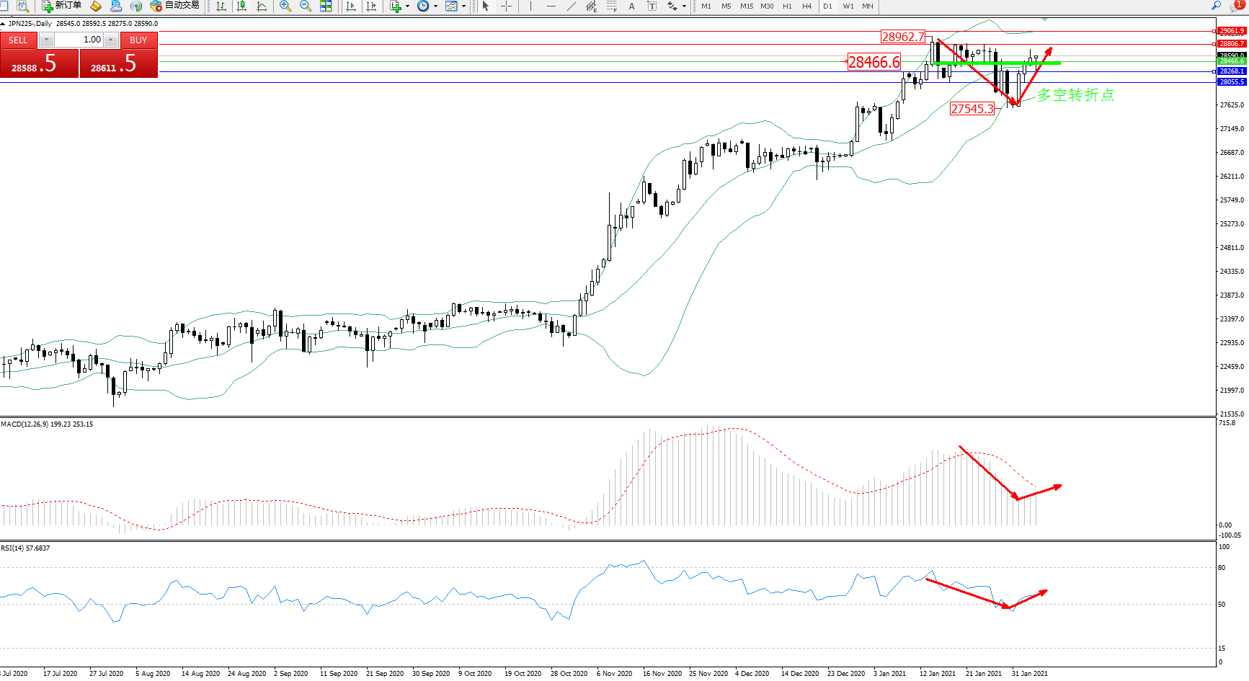Switch chart to candlestick mode

tap(241, 6)
